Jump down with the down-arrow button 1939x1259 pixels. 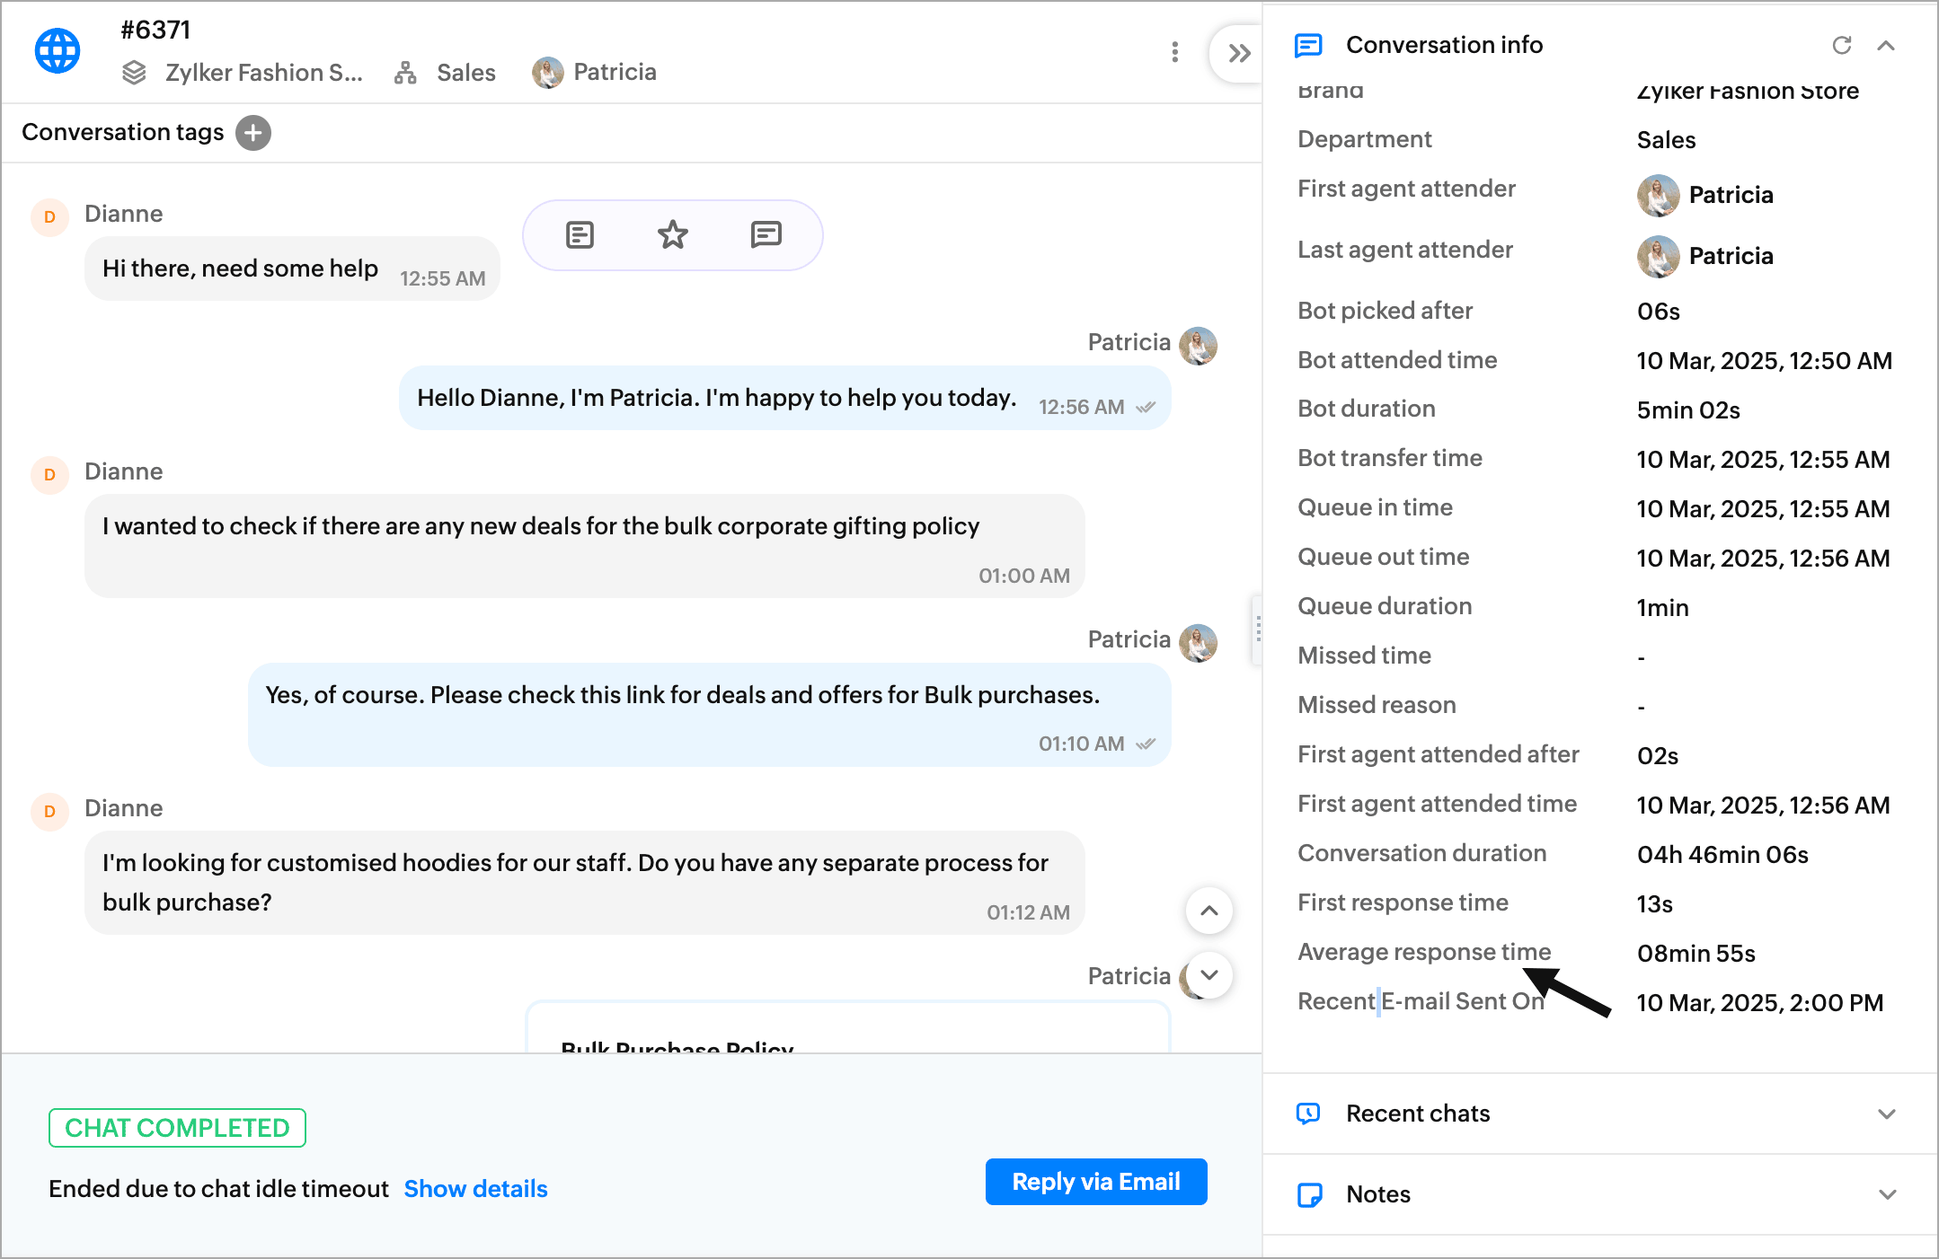1209,975
